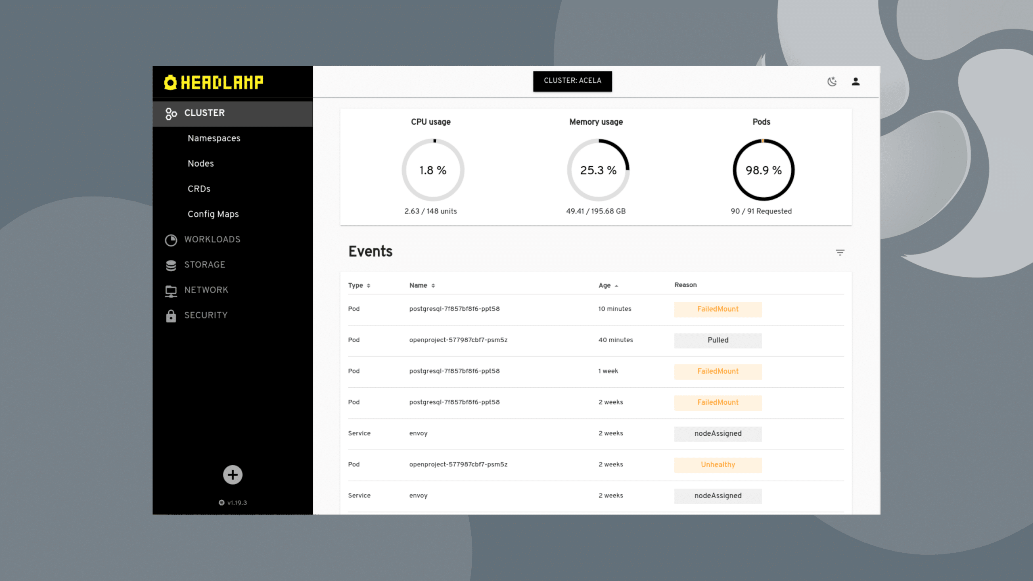Image resolution: width=1033 pixels, height=581 pixels.
Task: Expand the SECURITY label
Action: click(x=206, y=316)
